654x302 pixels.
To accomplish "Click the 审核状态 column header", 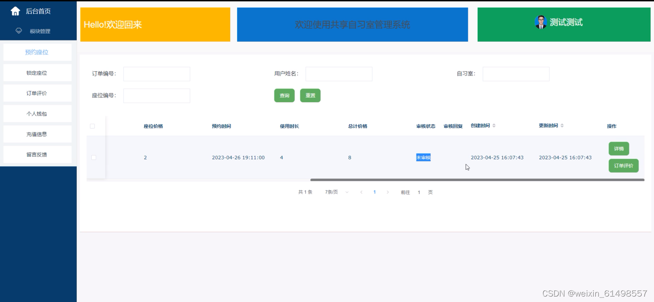I will point(426,126).
